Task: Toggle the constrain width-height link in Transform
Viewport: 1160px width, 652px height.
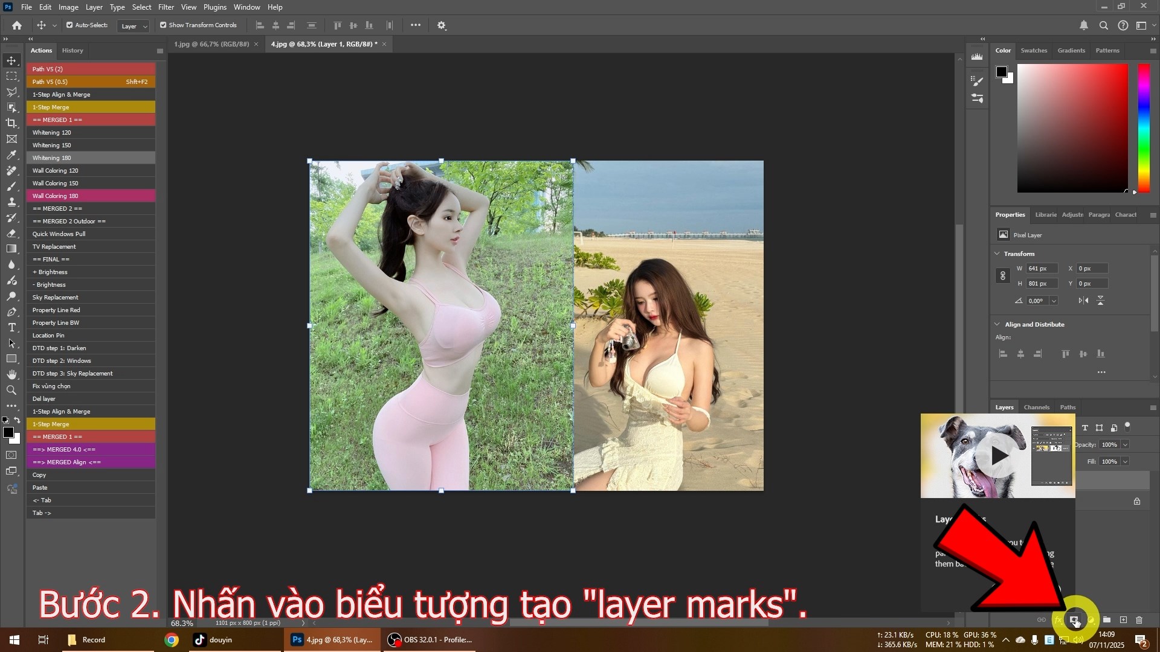Action: [1003, 276]
